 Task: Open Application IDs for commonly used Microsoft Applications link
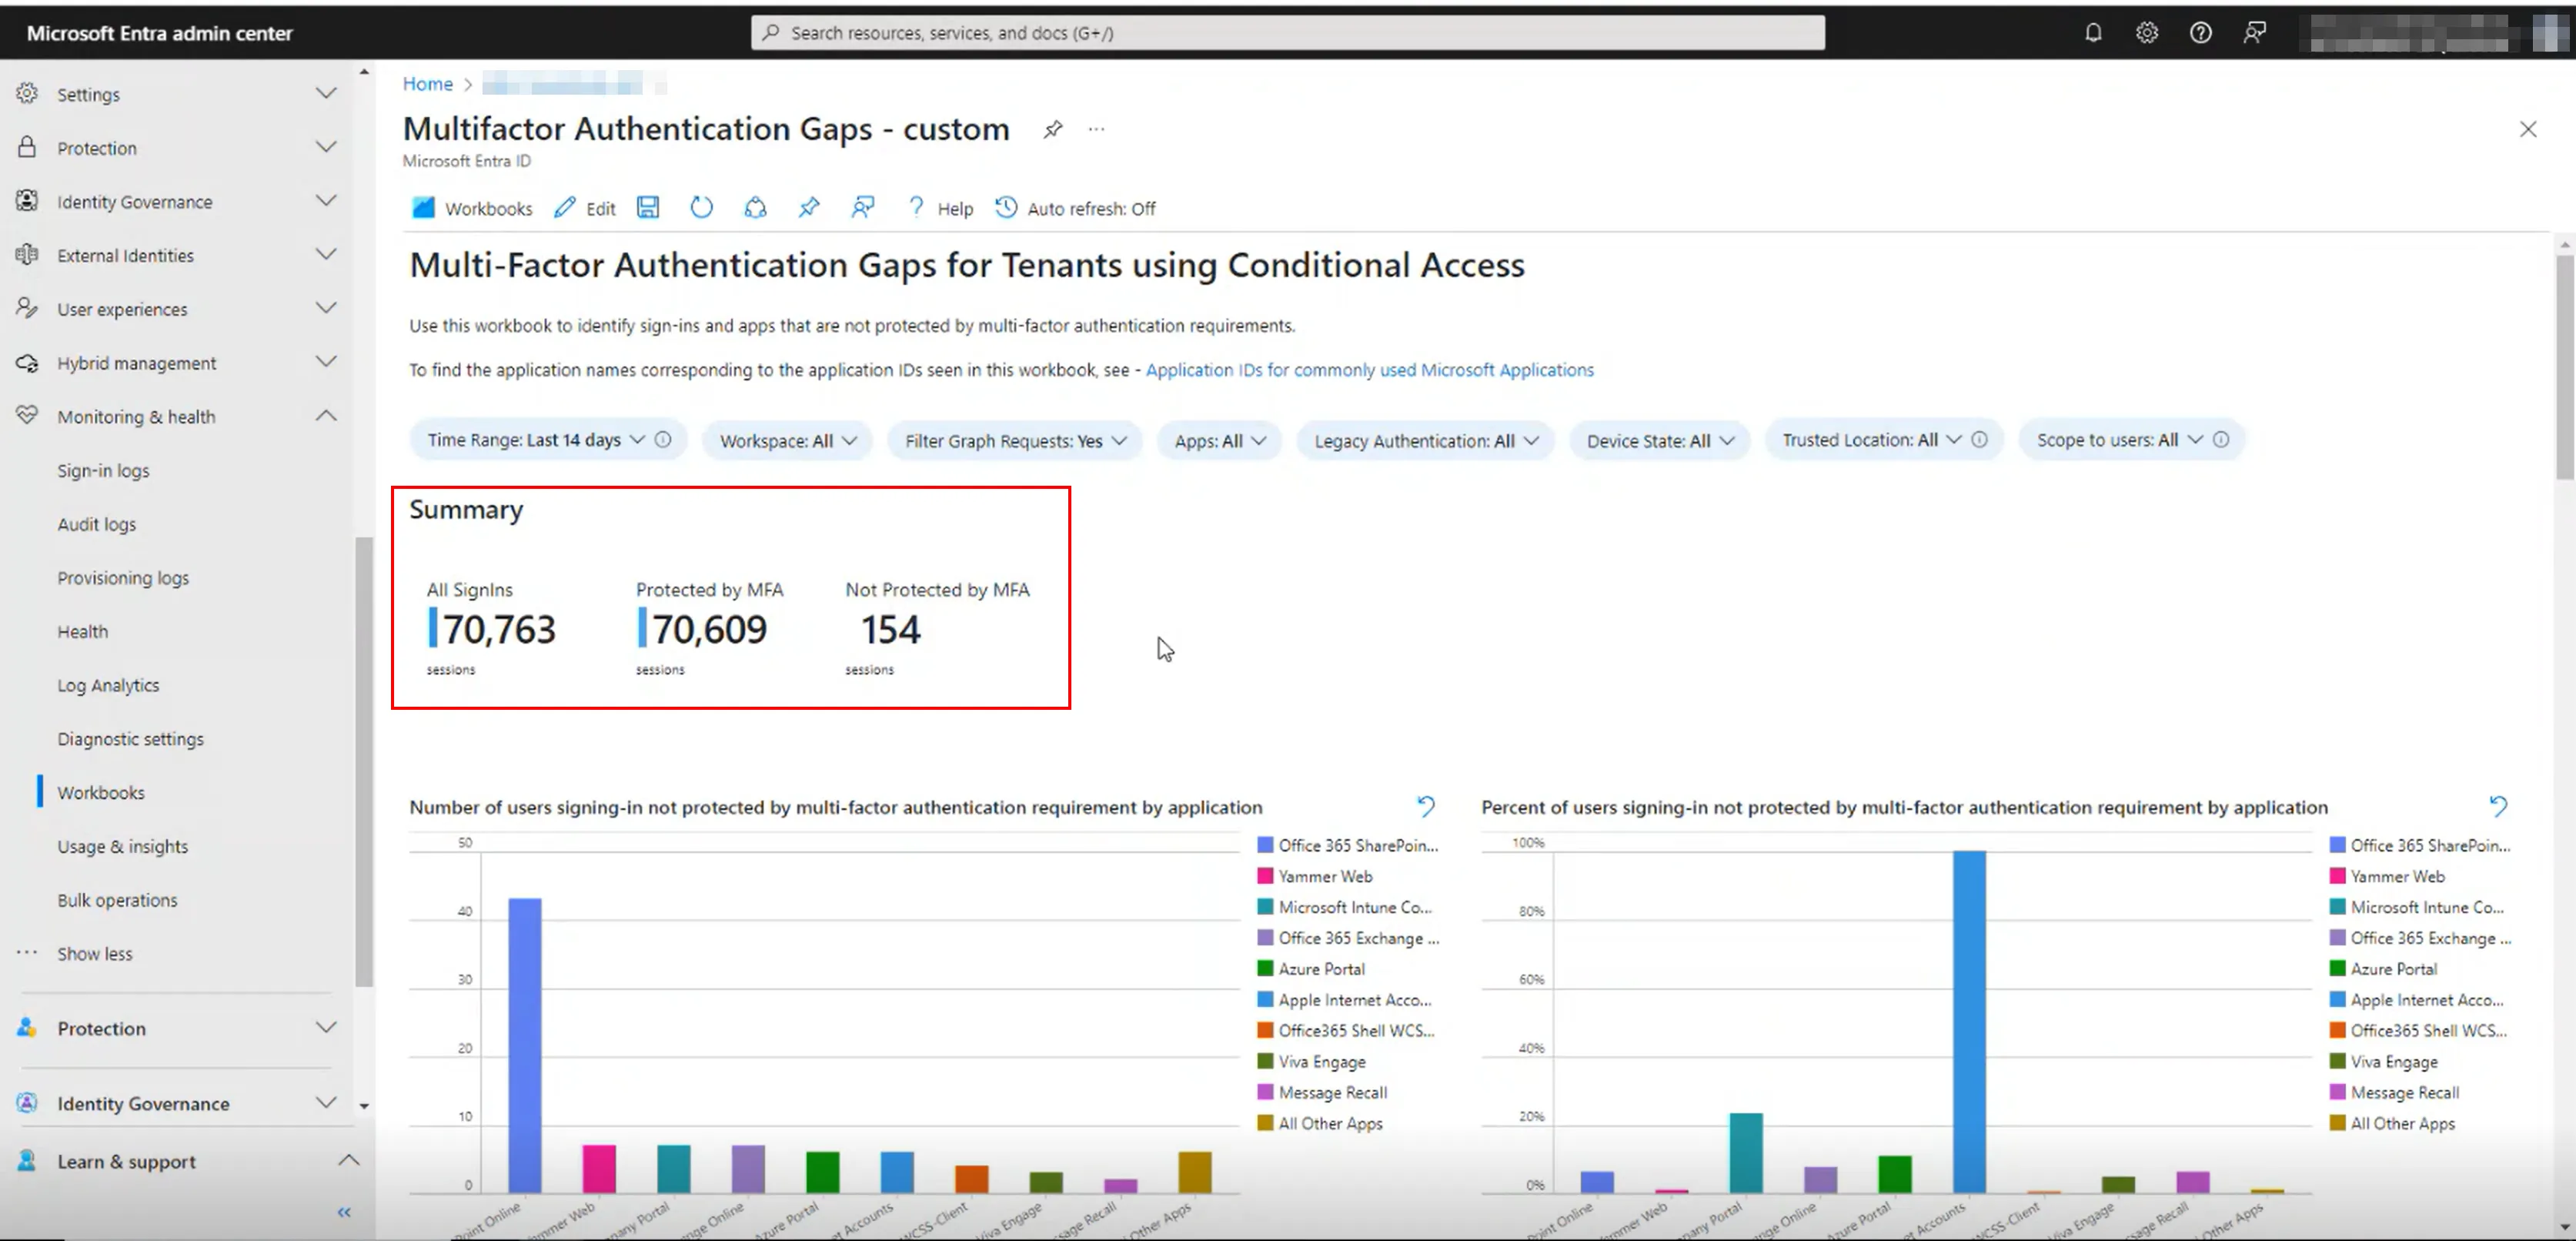pos(1369,370)
